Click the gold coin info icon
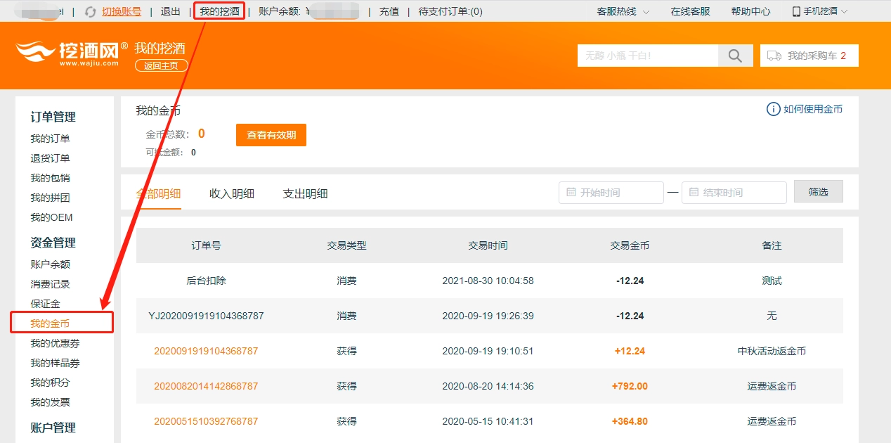The height and width of the screenshot is (443, 891). (x=773, y=109)
